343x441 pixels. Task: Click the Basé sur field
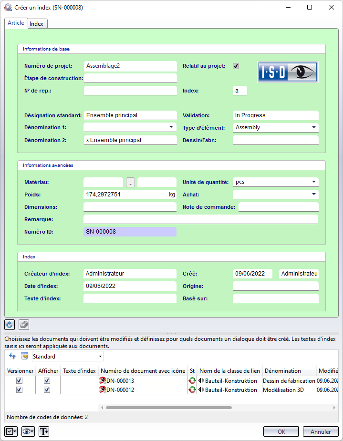point(276,298)
